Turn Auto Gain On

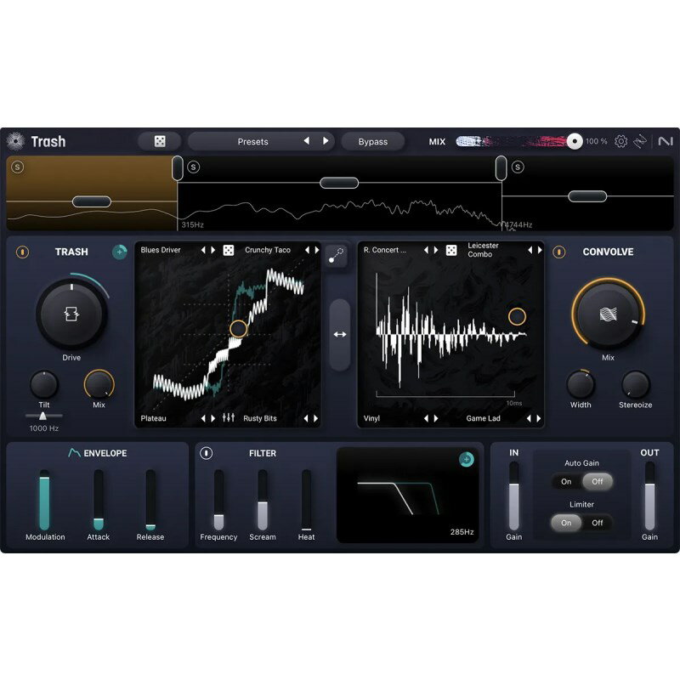click(566, 482)
